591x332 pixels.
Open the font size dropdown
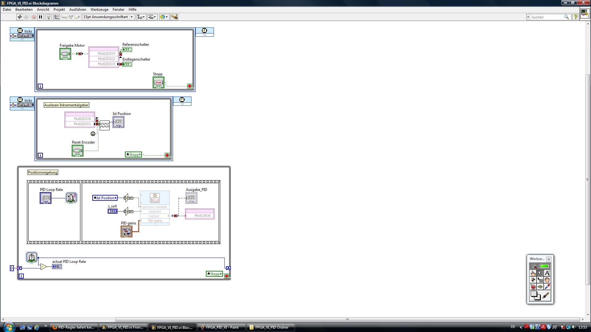click(132, 17)
